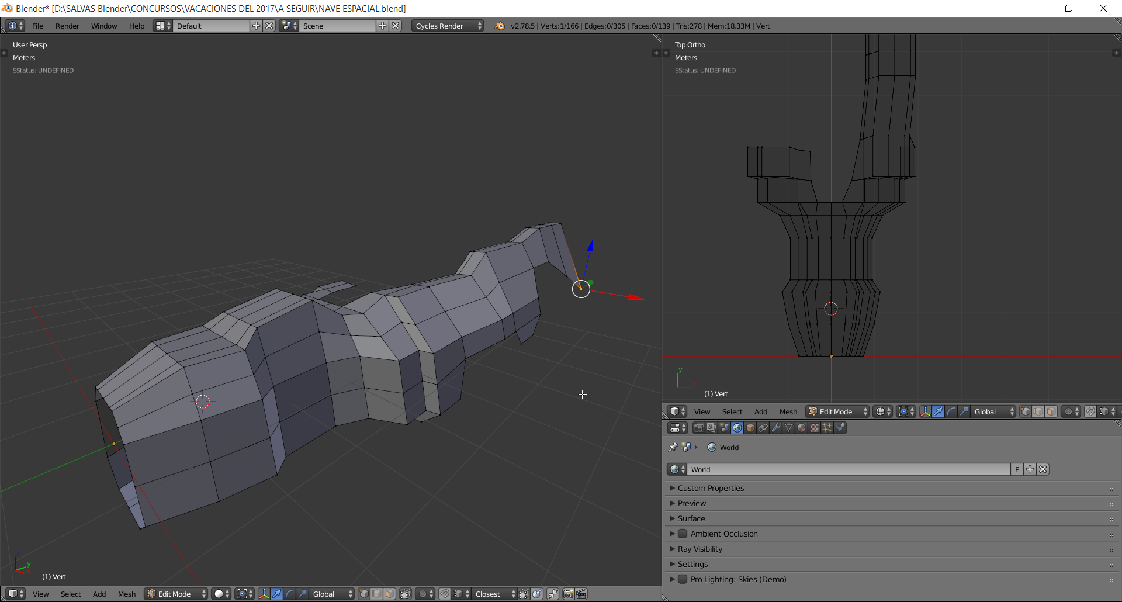Screen dimensions: 1122x602
Task: Open the Select menu in top-ortho viewport header
Action: [732, 411]
